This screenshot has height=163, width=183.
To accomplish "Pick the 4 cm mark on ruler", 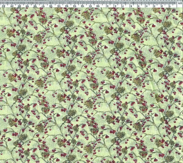I will pyautogui.click(x=147, y=6).
